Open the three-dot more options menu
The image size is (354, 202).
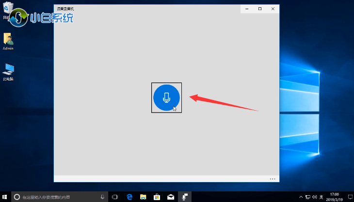tap(273, 179)
